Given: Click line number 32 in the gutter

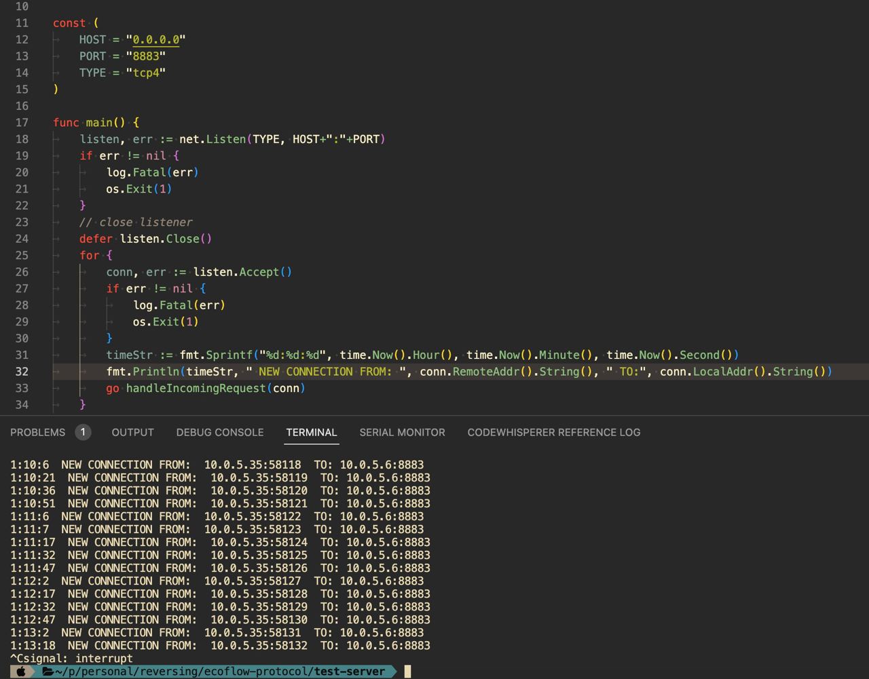Looking at the screenshot, I should 22,372.
